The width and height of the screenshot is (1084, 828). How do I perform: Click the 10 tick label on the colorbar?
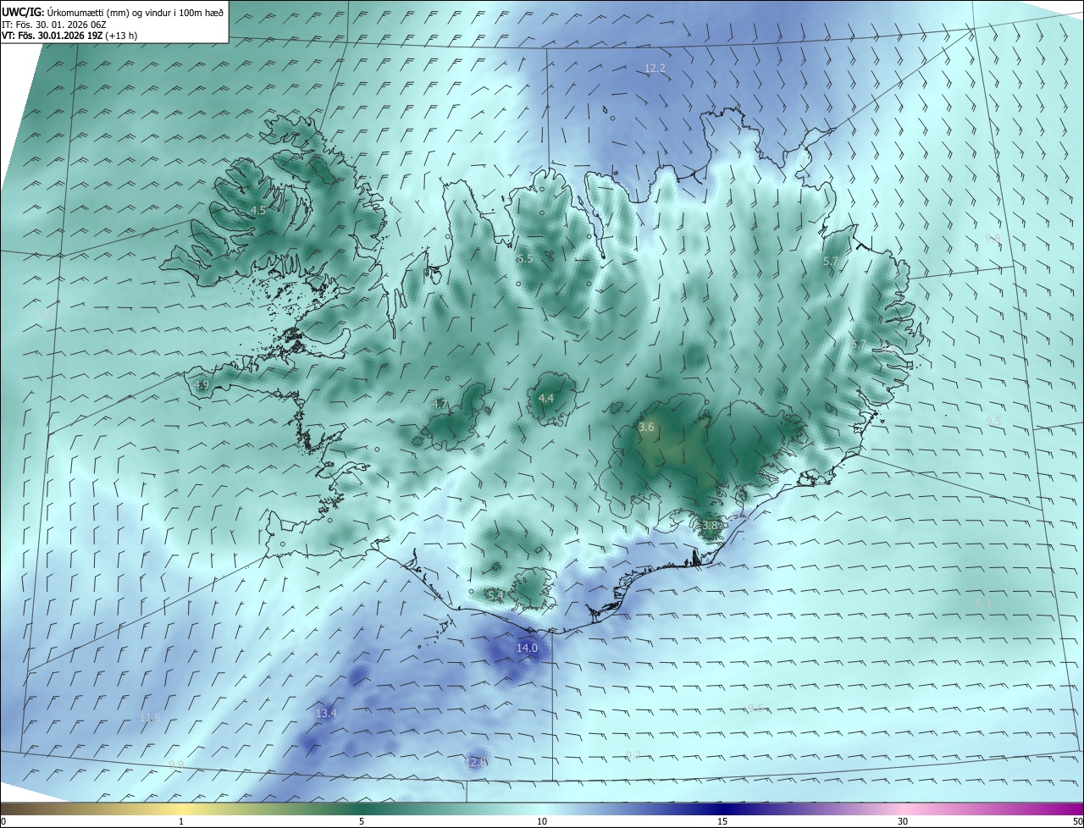[542, 821]
